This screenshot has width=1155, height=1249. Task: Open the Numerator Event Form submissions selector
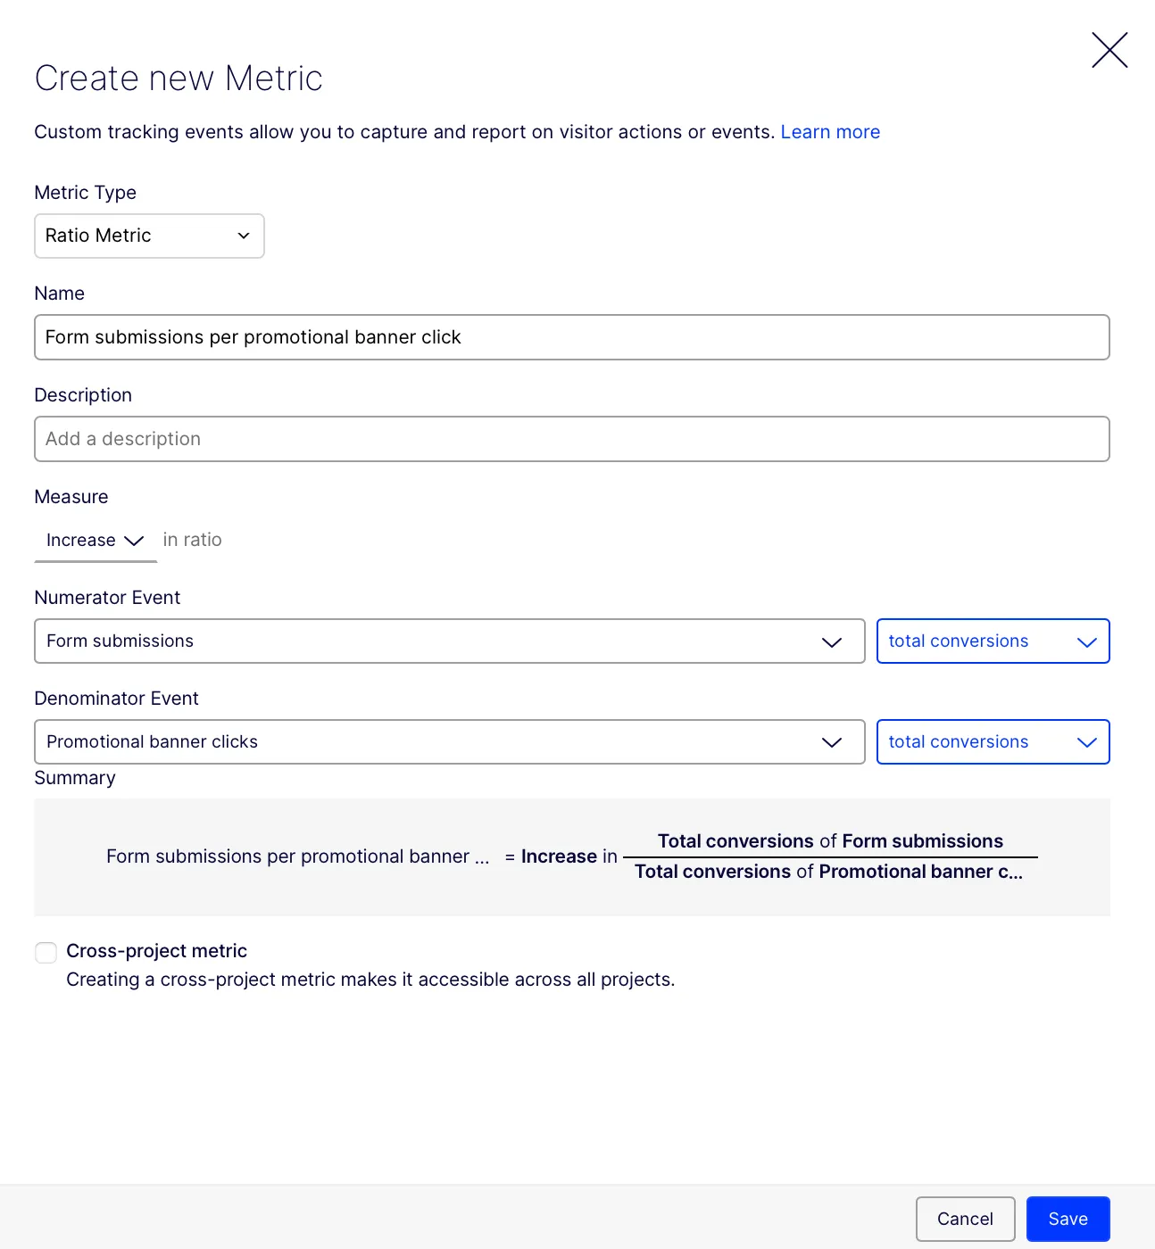[x=450, y=641]
